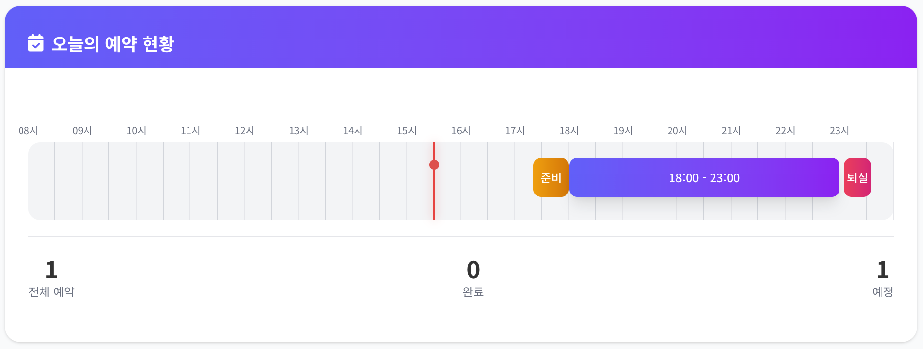923x349 pixels.
Task: Click the 12시 hour label
Action: [x=245, y=131]
